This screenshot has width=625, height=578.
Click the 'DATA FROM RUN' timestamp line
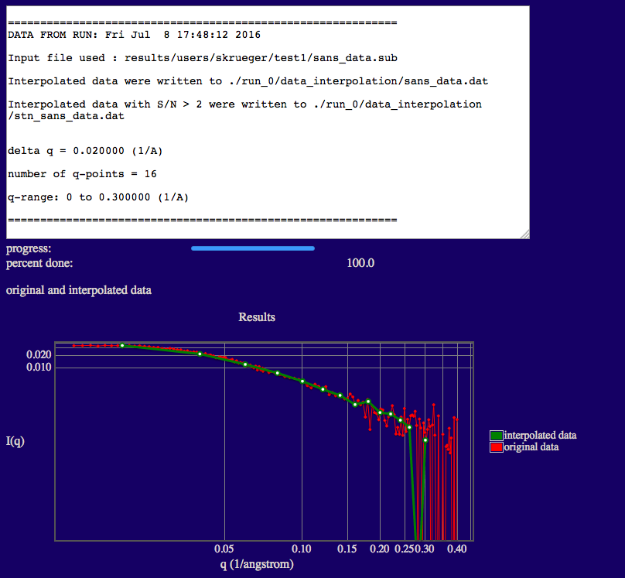pyautogui.click(x=135, y=35)
